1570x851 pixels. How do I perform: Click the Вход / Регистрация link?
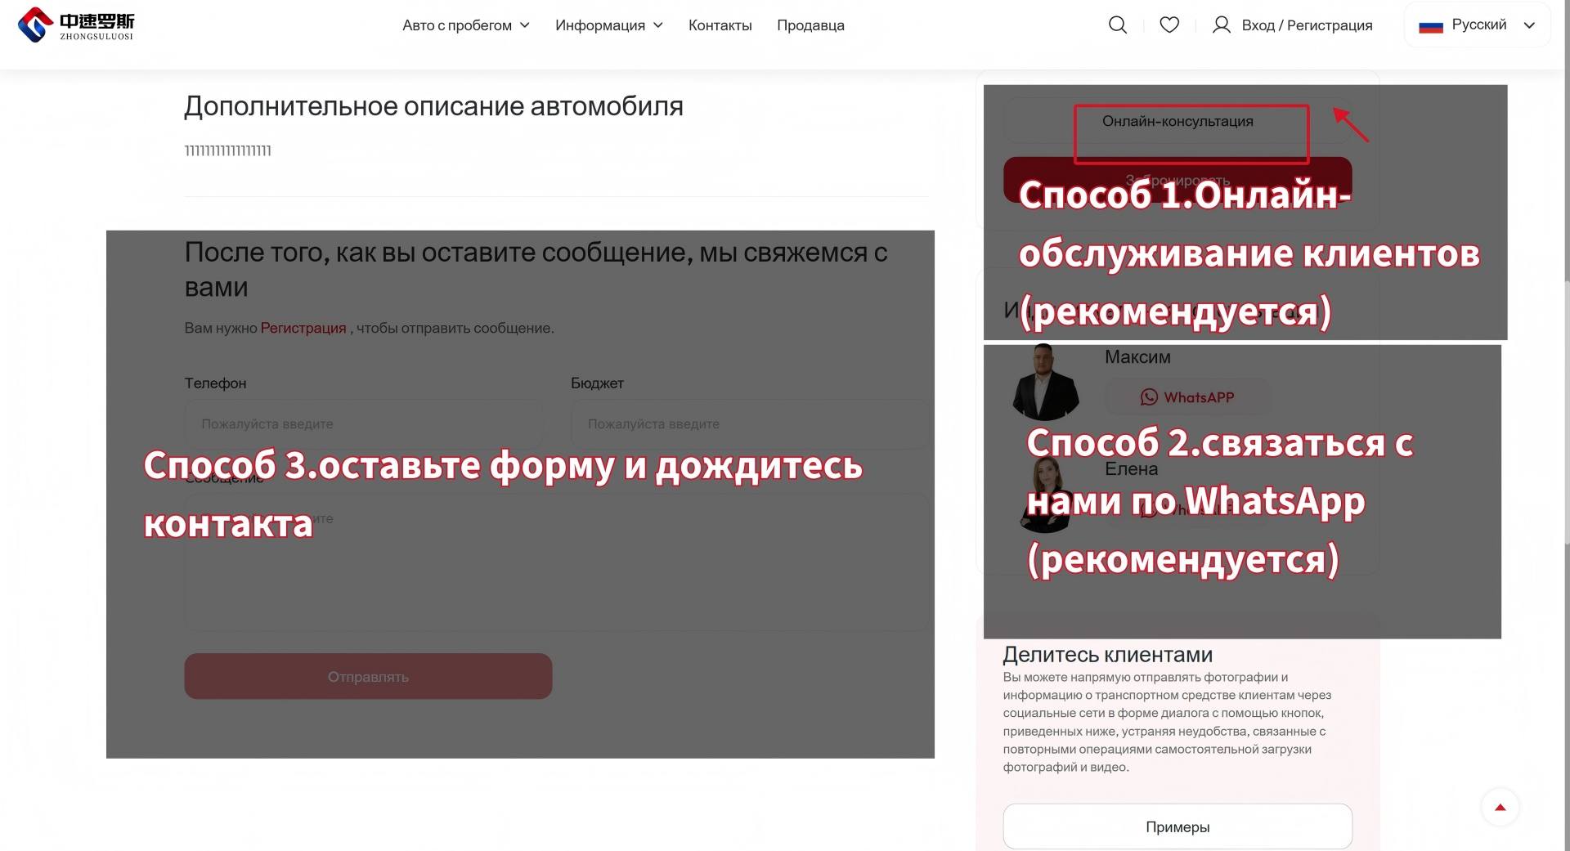click(x=1307, y=25)
